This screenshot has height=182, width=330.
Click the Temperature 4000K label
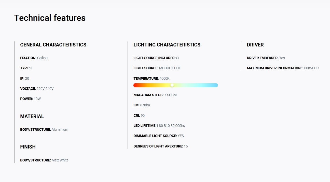(x=152, y=78)
